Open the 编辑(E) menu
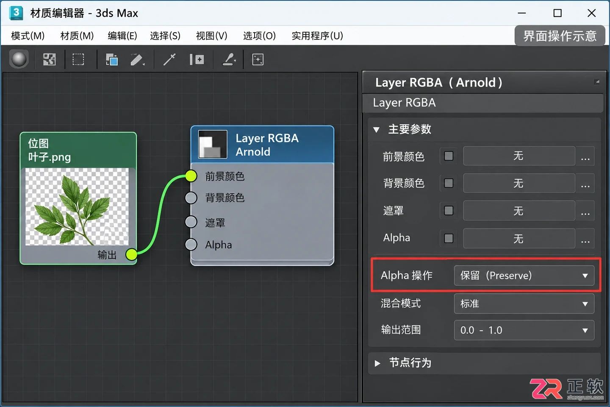The image size is (610, 407). [x=122, y=36]
